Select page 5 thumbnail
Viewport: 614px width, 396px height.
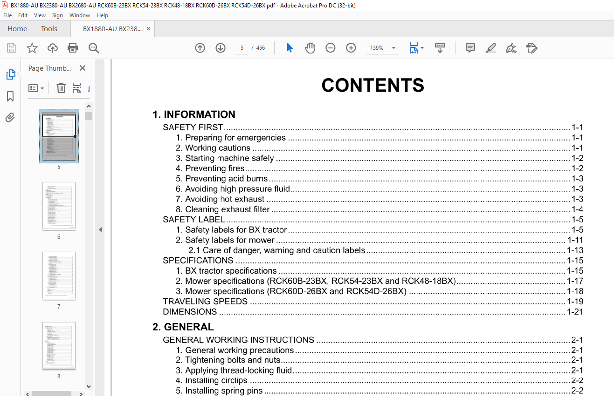pyautogui.click(x=59, y=136)
